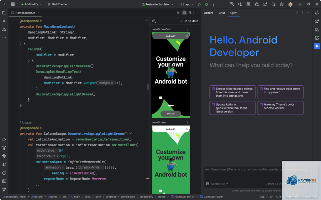The width and height of the screenshot is (321, 200).
Task: Click feature in the breadcrumb bar
Action: tap(37, 197)
